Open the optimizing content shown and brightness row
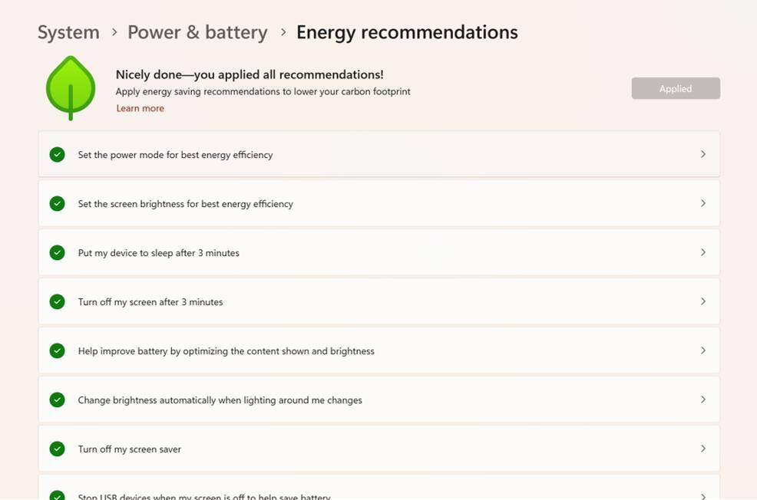Screen dimensions: 757x500 pyautogui.click(x=378, y=350)
